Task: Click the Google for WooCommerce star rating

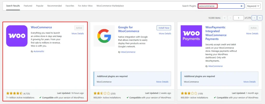Action: coord(101,93)
